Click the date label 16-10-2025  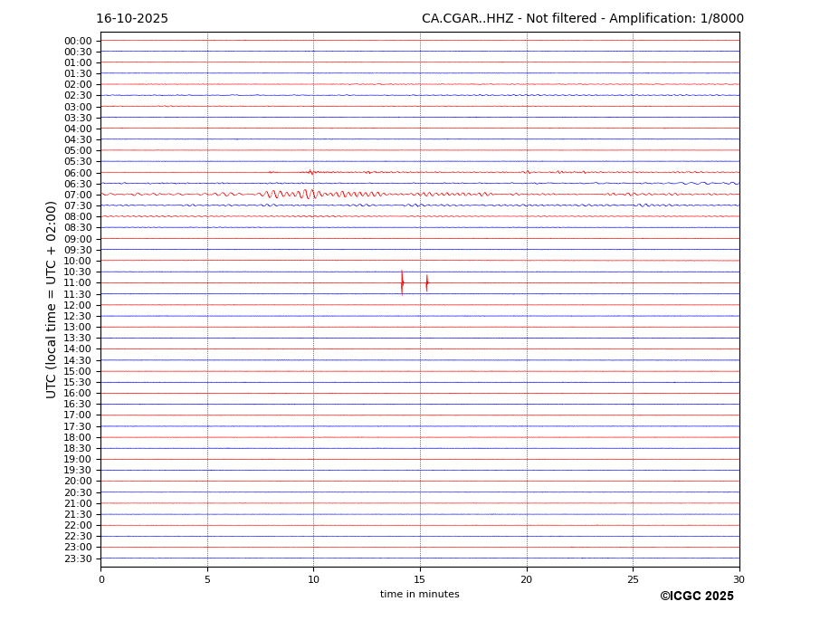pos(132,19)
